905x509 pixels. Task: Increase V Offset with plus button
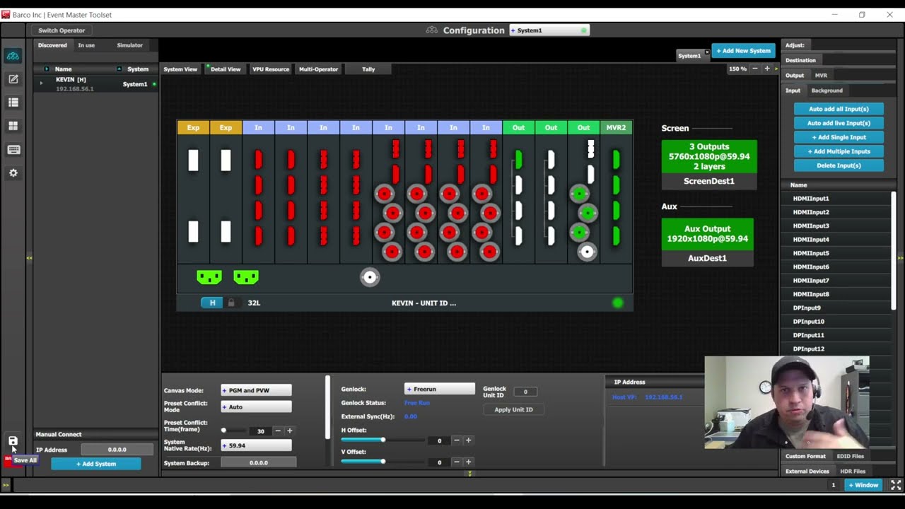pyautogui.click(x=468, y=462)
